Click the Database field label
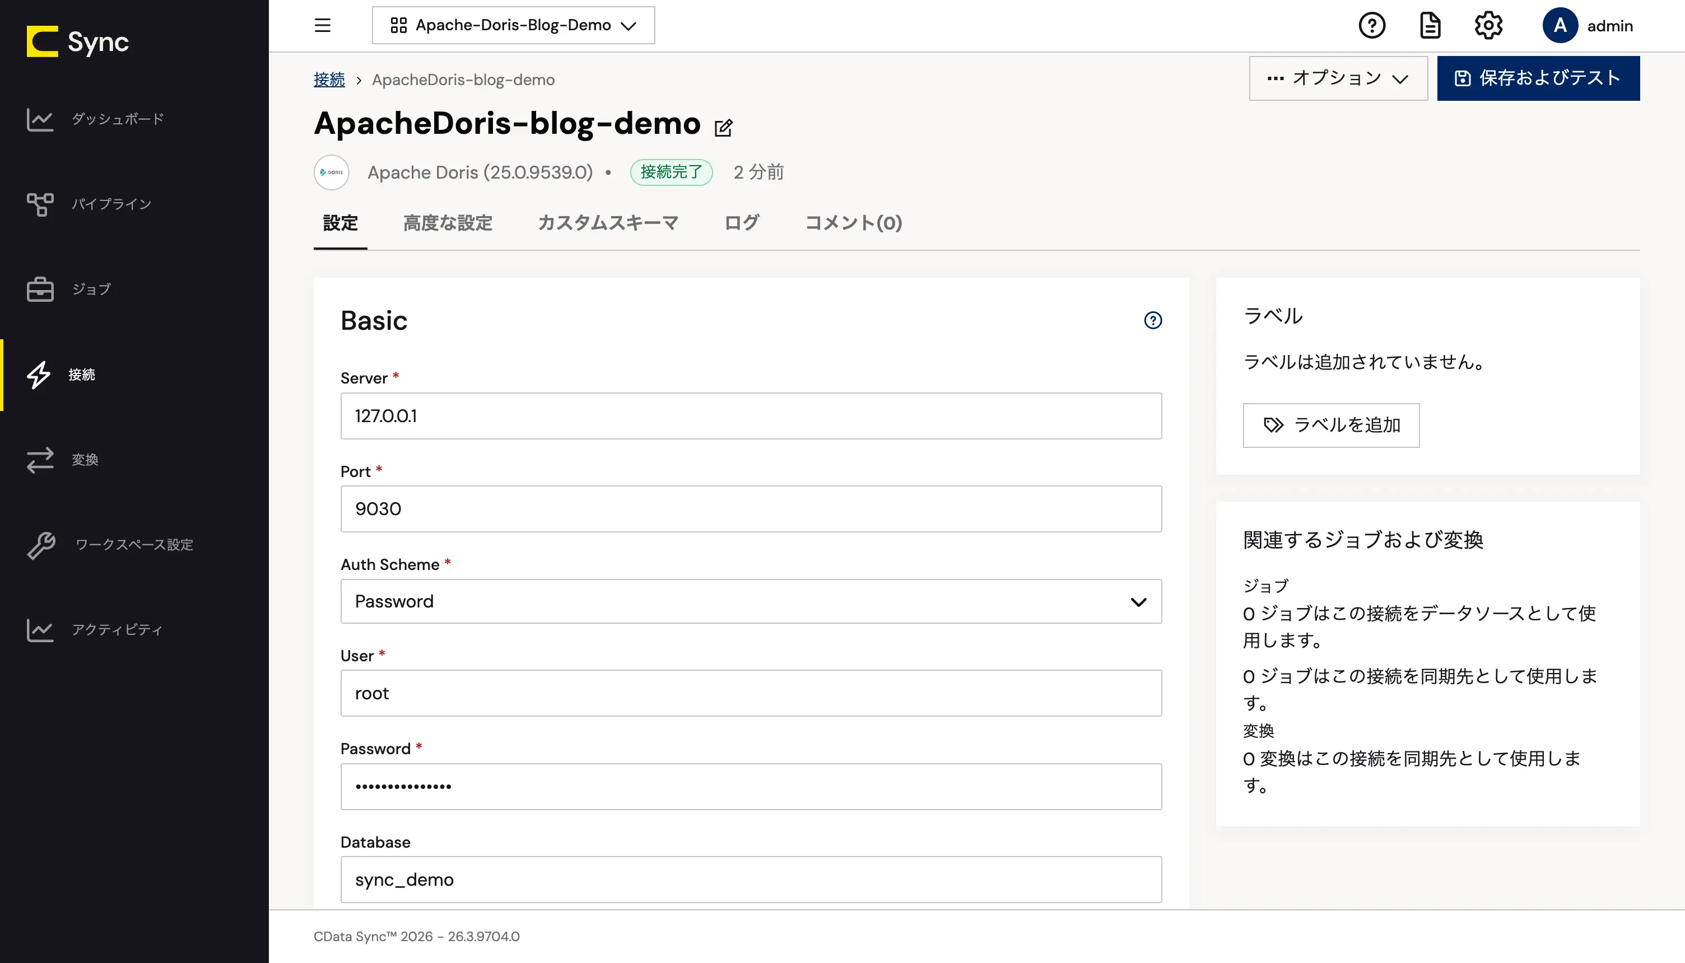 tap(375, 842)
